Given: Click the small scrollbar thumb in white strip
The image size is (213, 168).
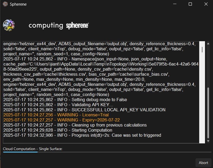Looking at the screenshot, I should 202,49.
